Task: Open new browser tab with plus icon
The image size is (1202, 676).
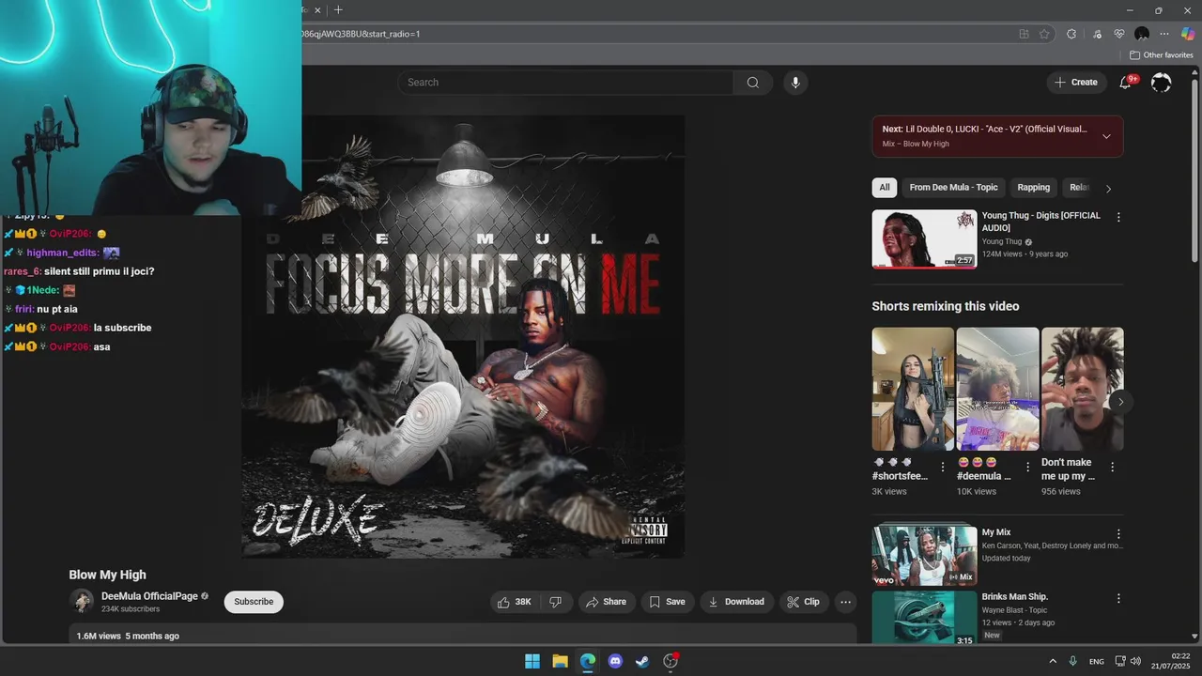Action: (338, 10)
